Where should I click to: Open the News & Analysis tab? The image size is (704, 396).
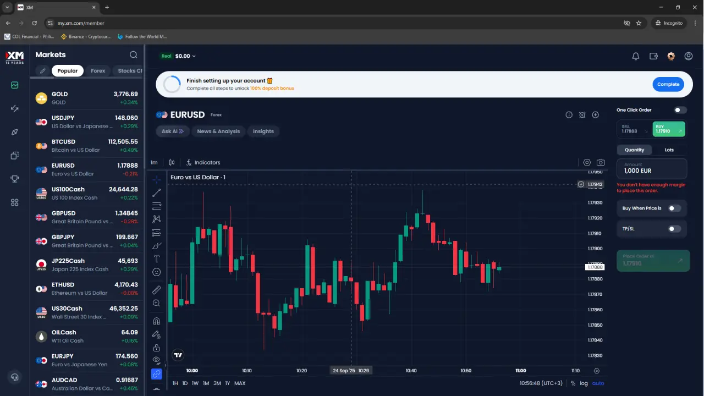tap(218, 131)
